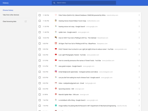Click the BlazePress favicon
Viewport: 148px width, 111px height.
coord(56,43)
